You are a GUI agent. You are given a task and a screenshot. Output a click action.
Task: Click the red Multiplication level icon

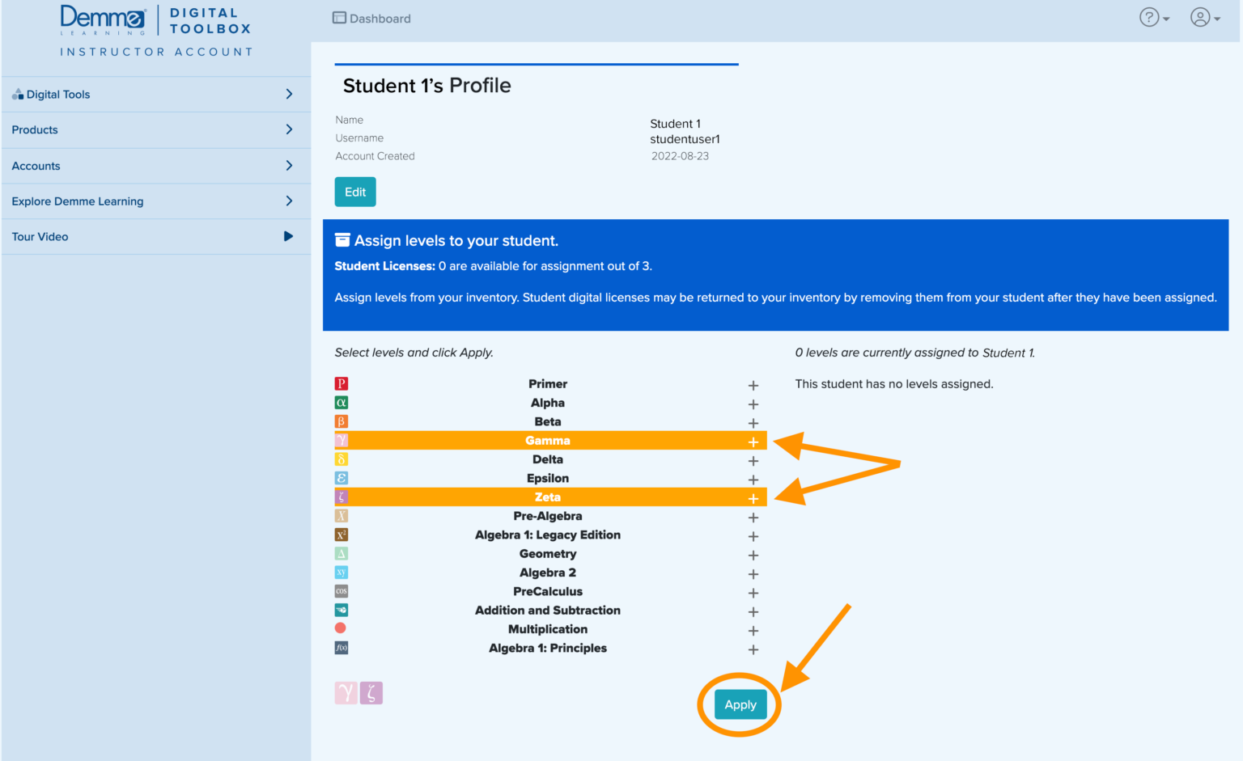(341, 628)
